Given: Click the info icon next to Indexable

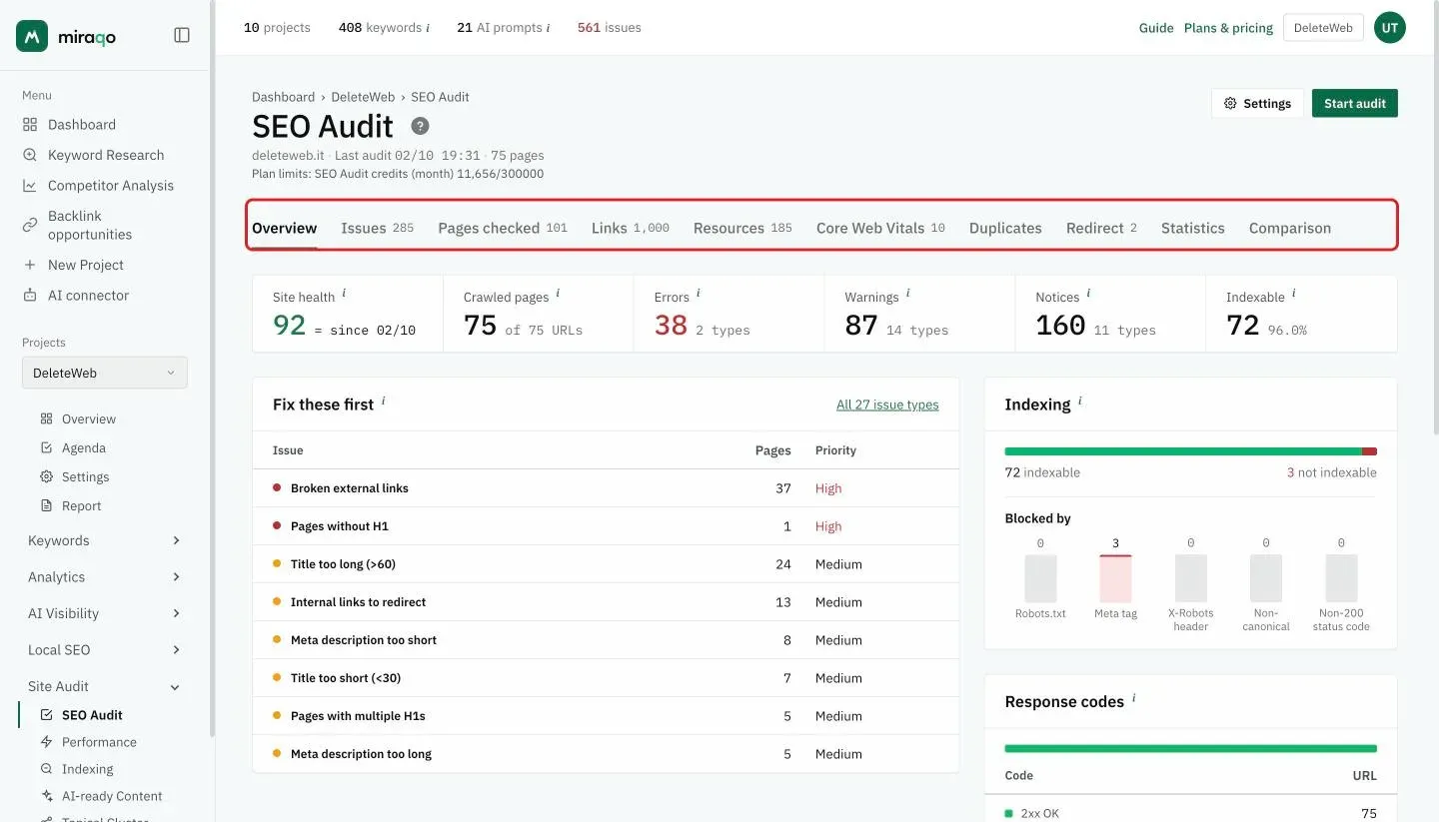Looking at the screenshot, I should point(1293,294).
